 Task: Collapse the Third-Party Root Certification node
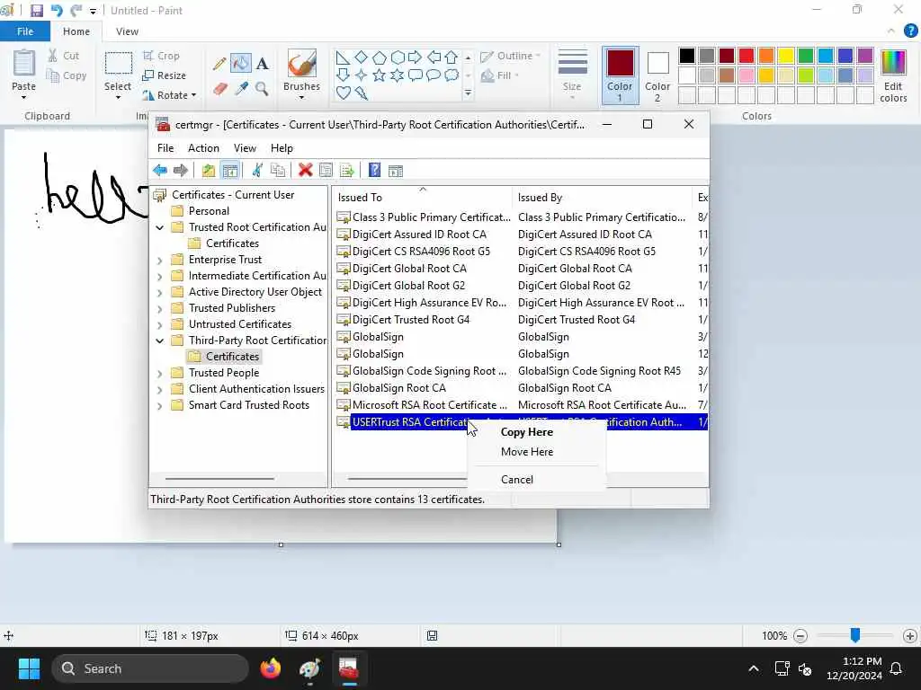160,341
